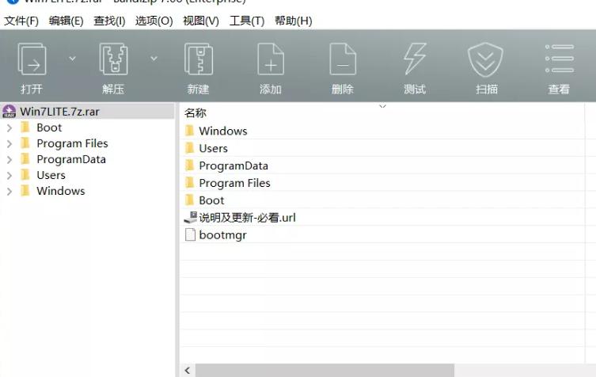Image resolution: width=596 pixels, height=377 pixels.
Task: Select ProgramData in the left tree
Action: 71,159
